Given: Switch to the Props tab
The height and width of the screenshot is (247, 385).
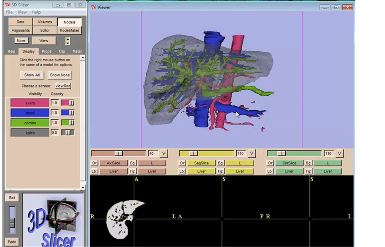Looking at the screenshot, I should [x=46, y=52].
